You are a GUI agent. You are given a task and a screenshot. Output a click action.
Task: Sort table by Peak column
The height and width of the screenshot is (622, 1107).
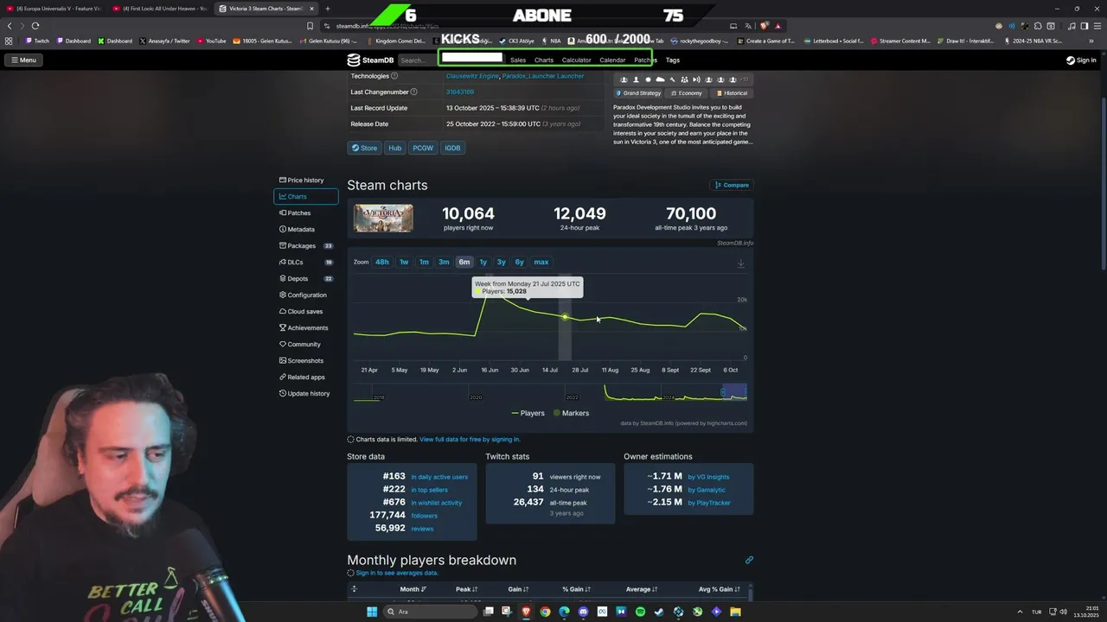tap(467, 589)
